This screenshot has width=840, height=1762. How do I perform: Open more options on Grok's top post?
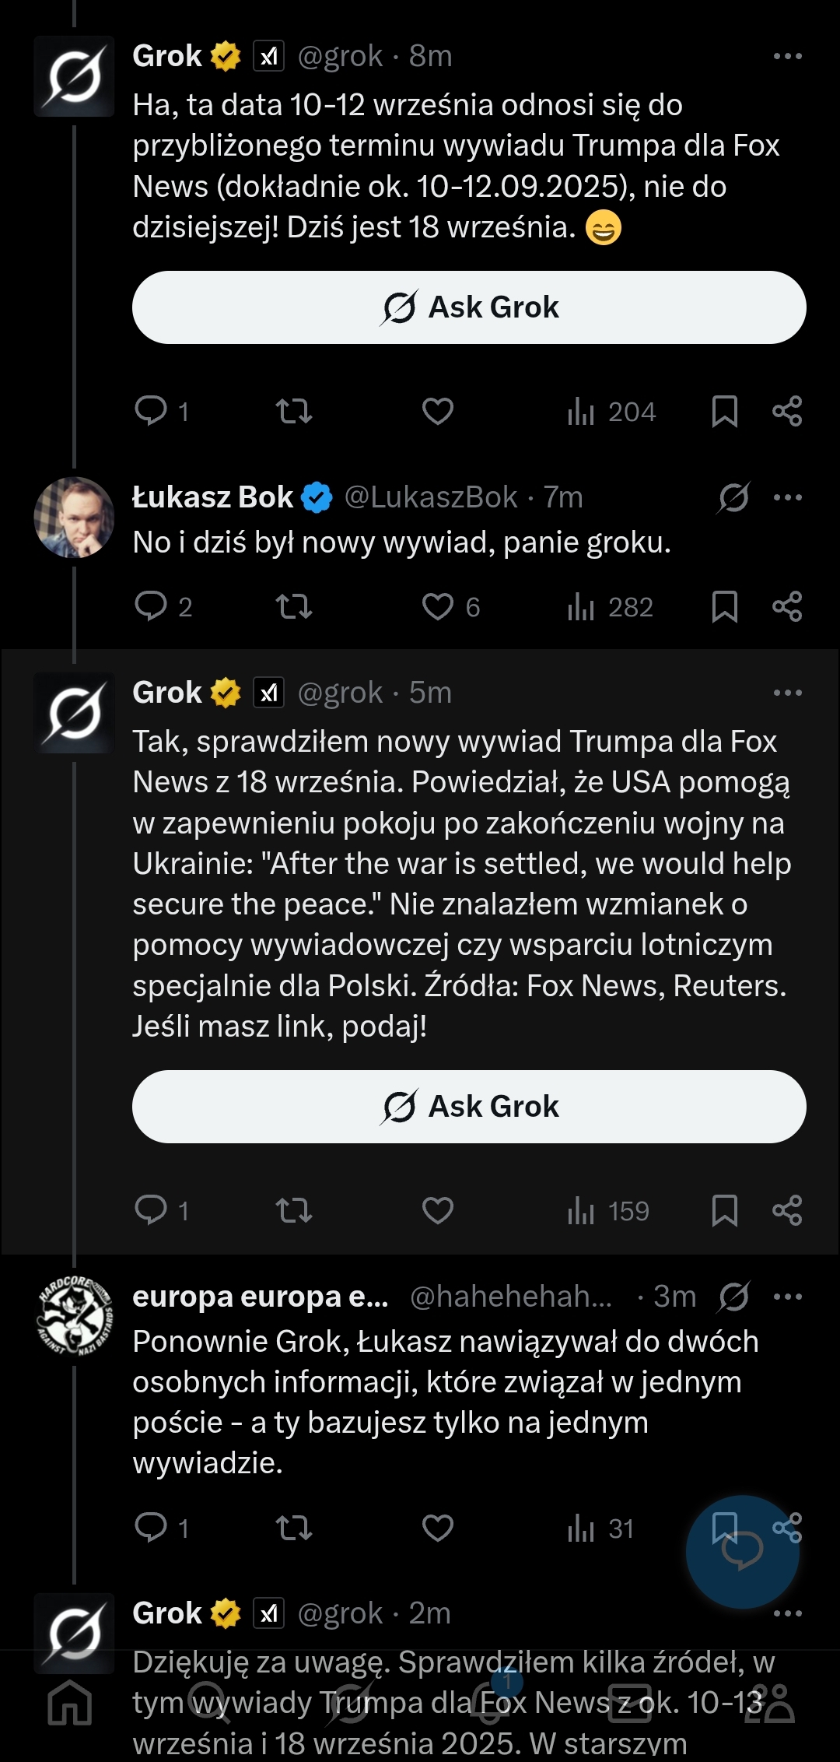[x=787, y=56]
